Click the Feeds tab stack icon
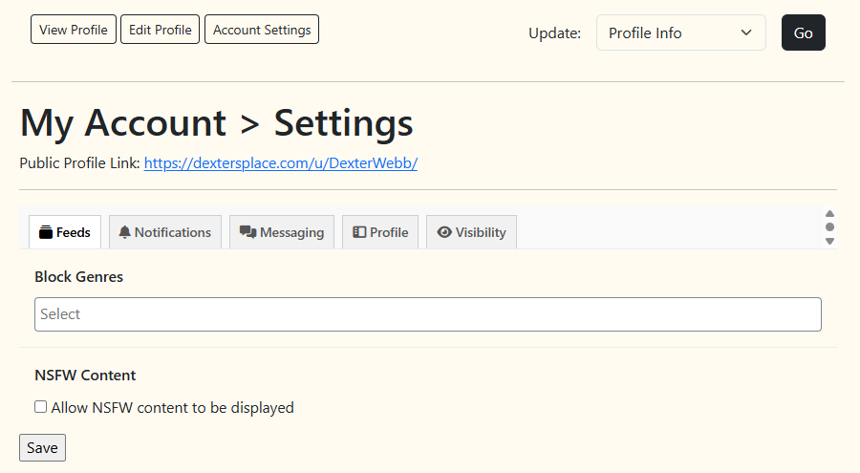 (46, 232)
